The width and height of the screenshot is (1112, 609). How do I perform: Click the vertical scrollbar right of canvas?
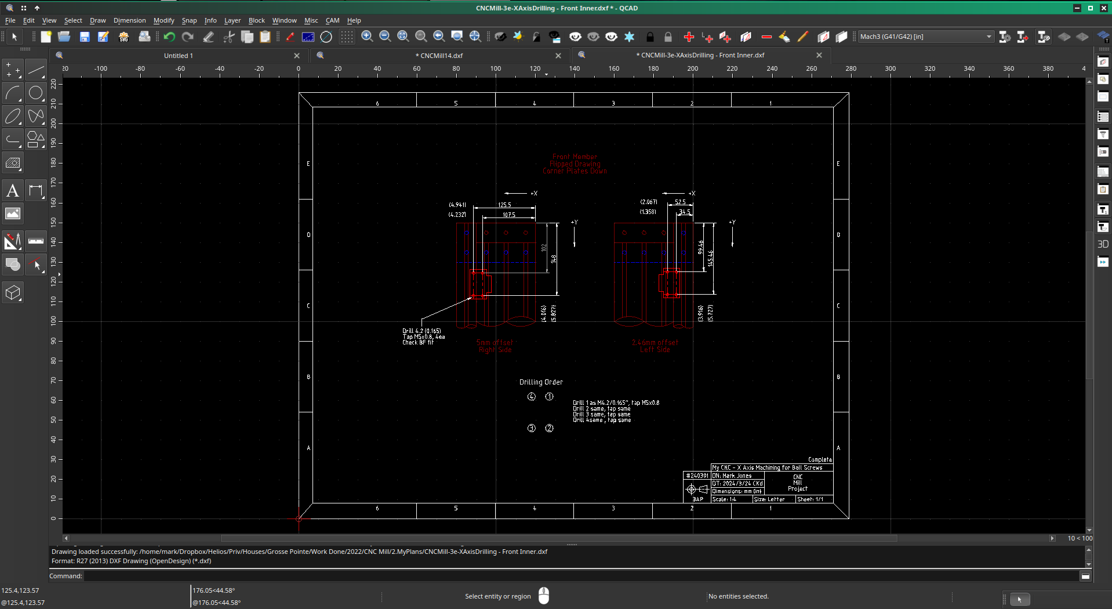[1089, 305]
